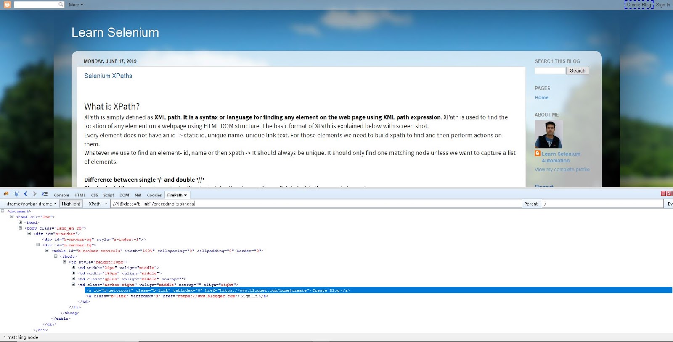Open Firebug in a new window
The width and height of the screenshot is (673, 342).
click(x=669, y=193)
